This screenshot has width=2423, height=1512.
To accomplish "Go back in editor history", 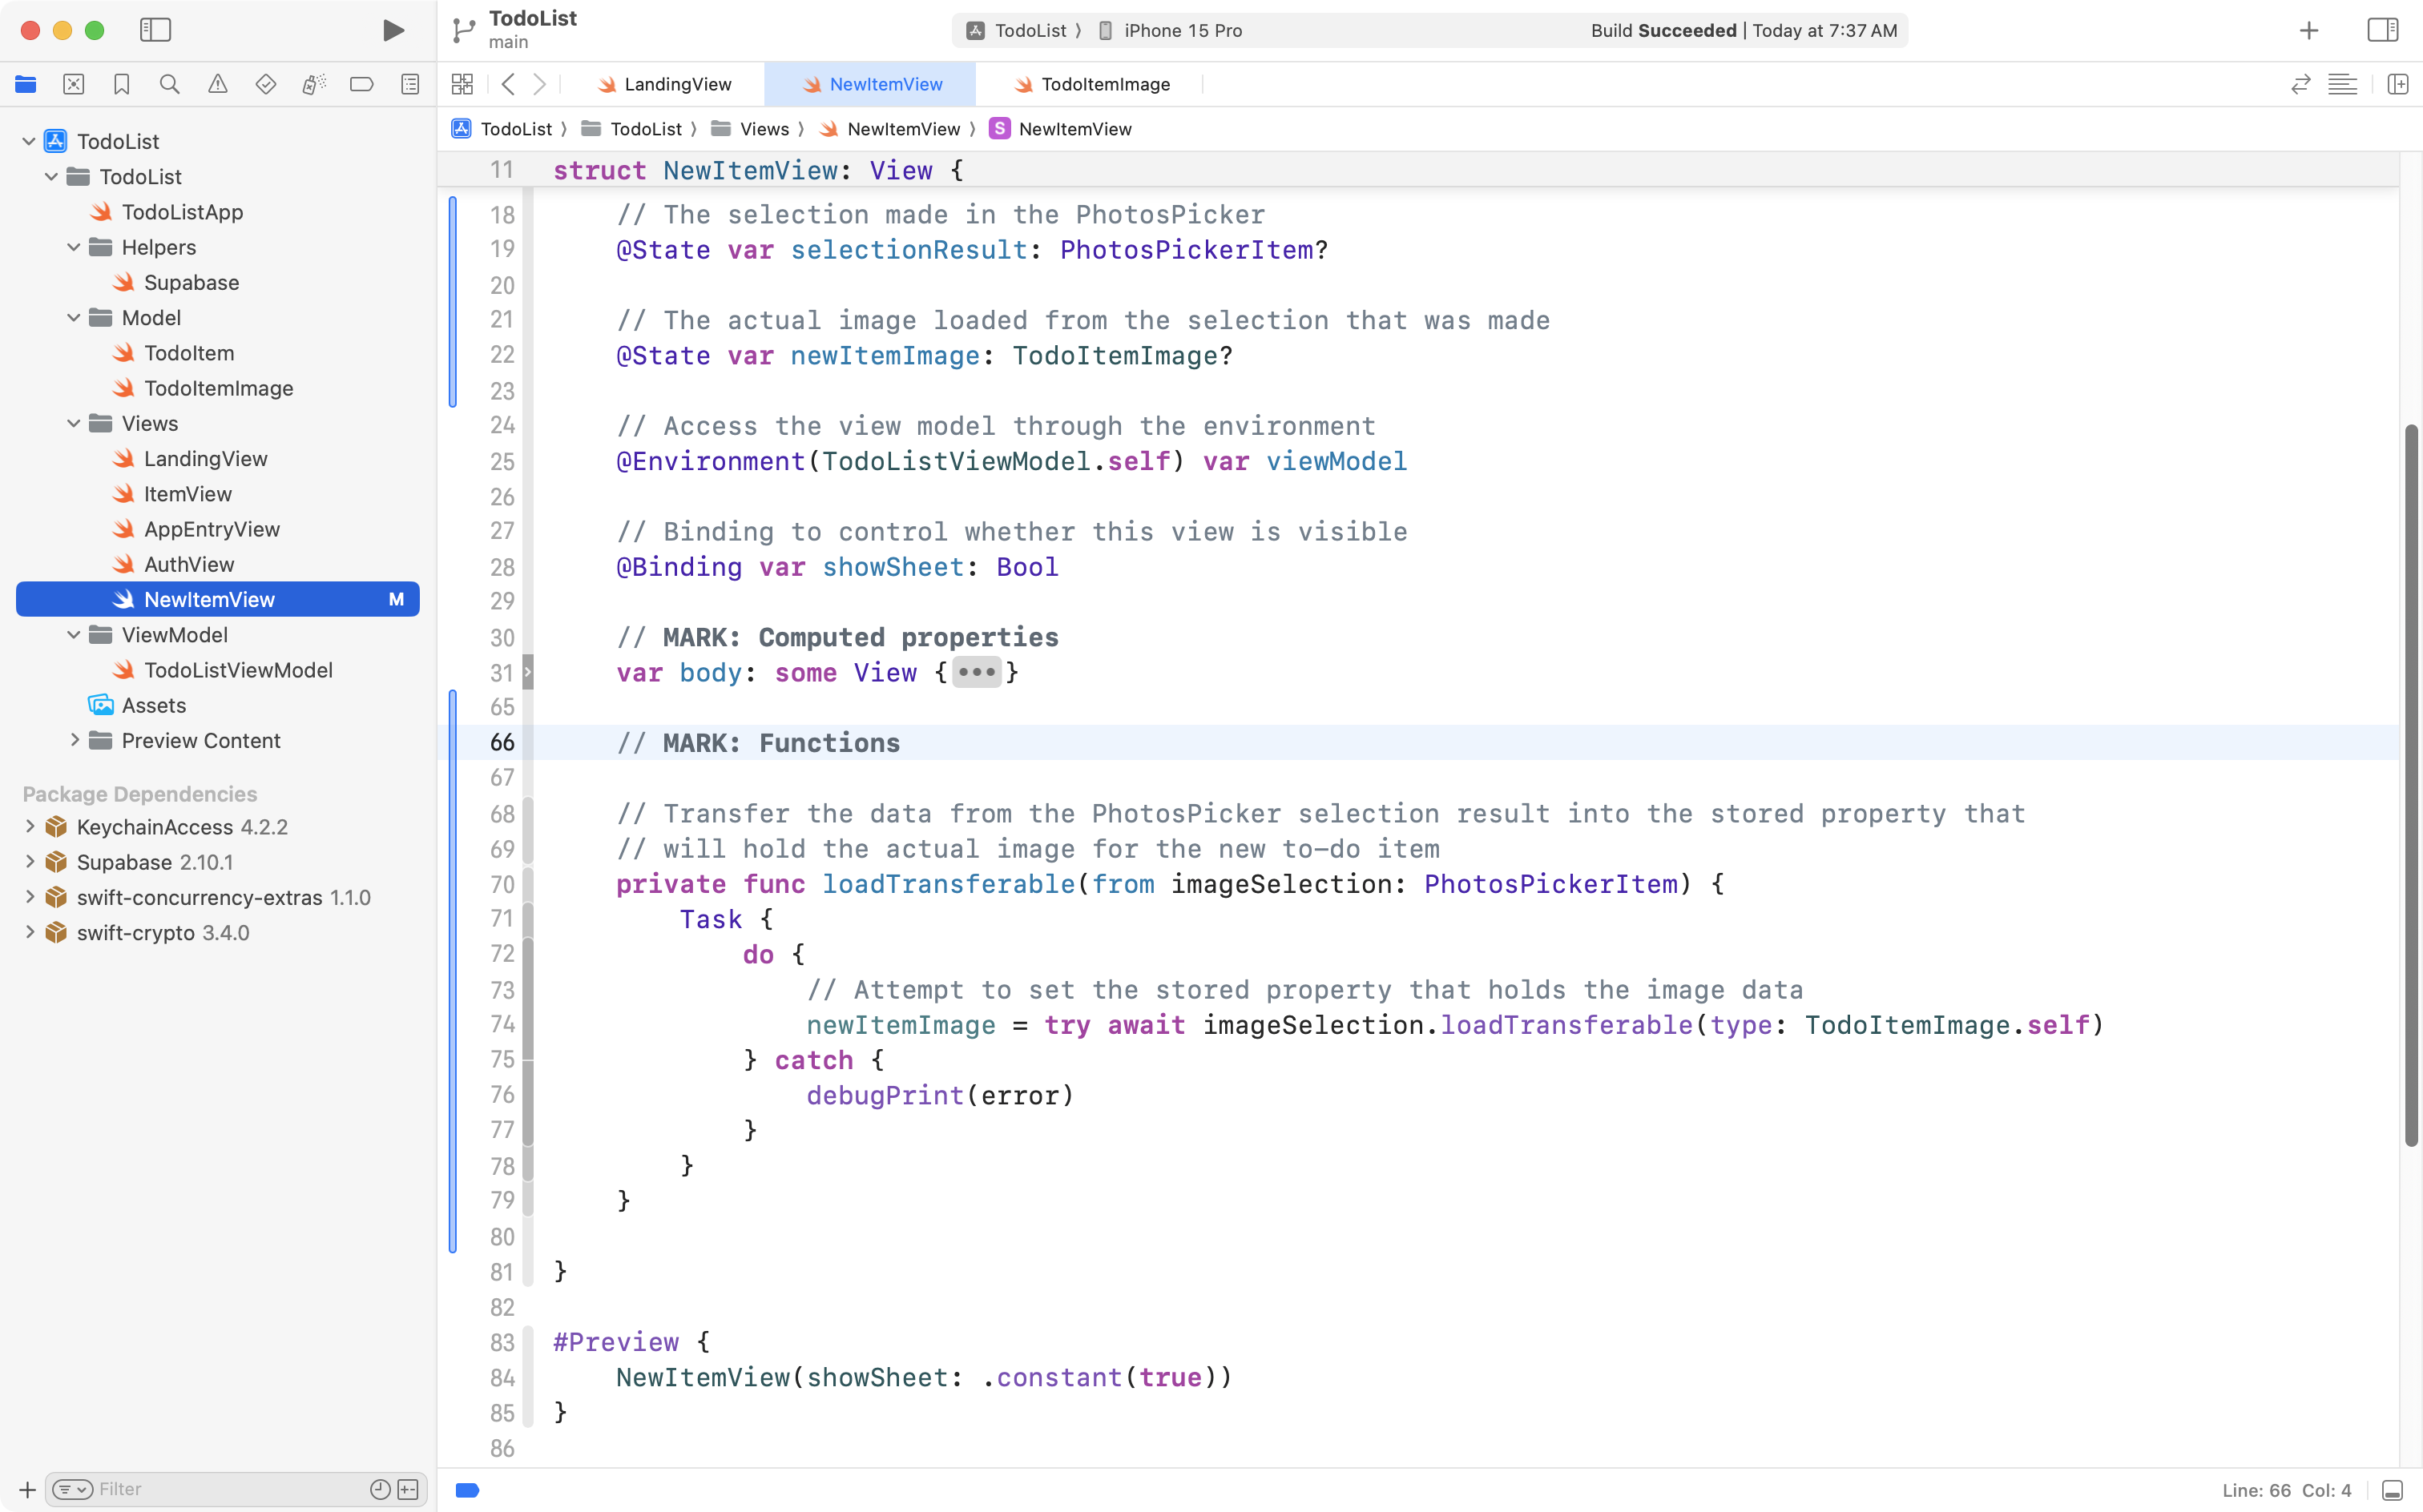I will click(510, 84).
